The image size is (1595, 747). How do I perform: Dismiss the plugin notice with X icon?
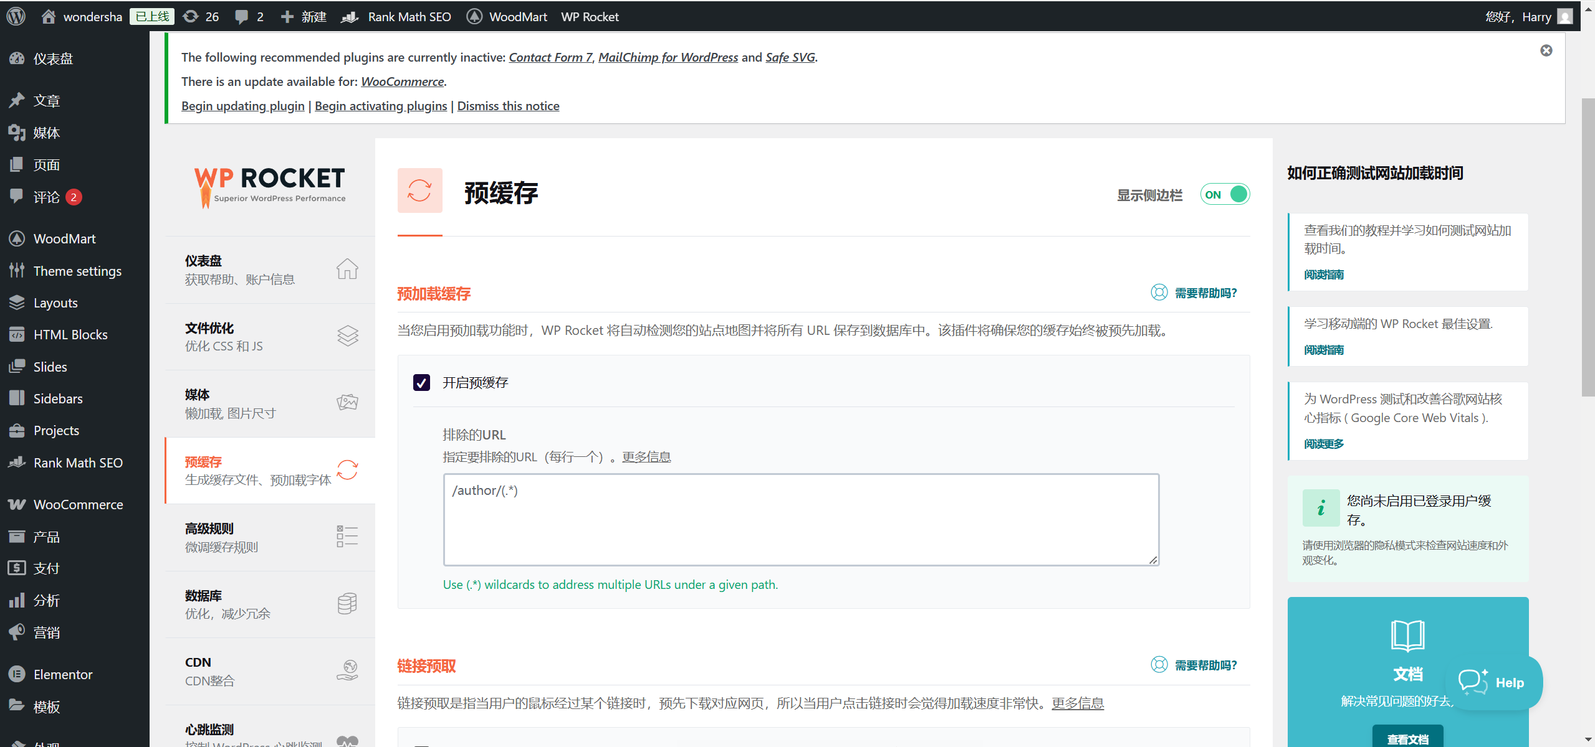point(1546,50)
